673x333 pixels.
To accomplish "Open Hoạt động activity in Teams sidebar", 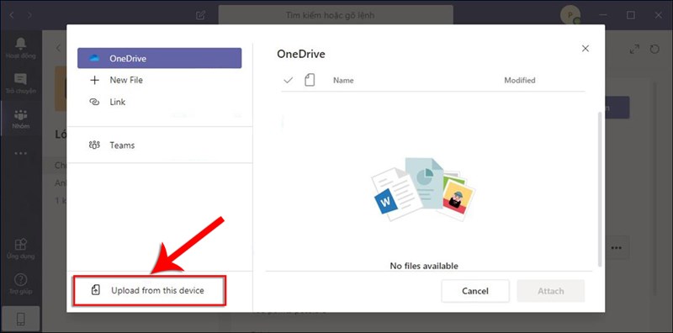I will click(x=20, y=48).
